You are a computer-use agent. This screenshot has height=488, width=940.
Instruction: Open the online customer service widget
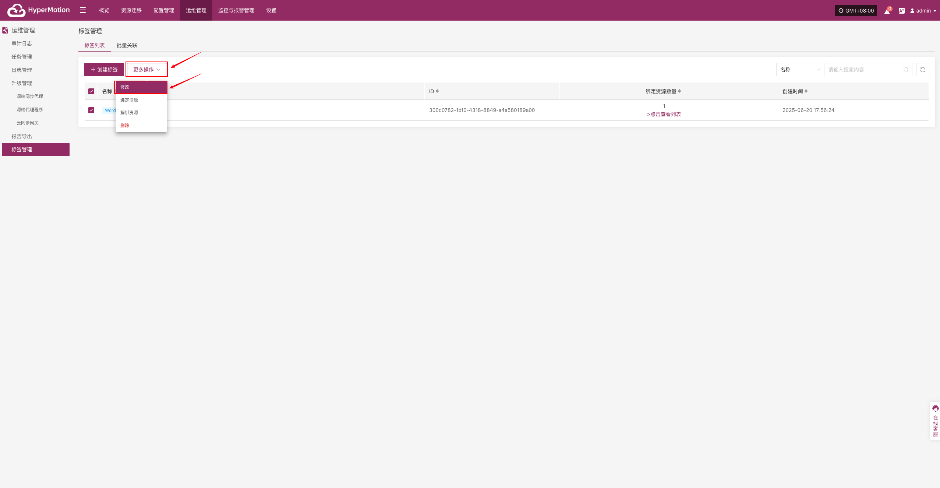[935, 421]
